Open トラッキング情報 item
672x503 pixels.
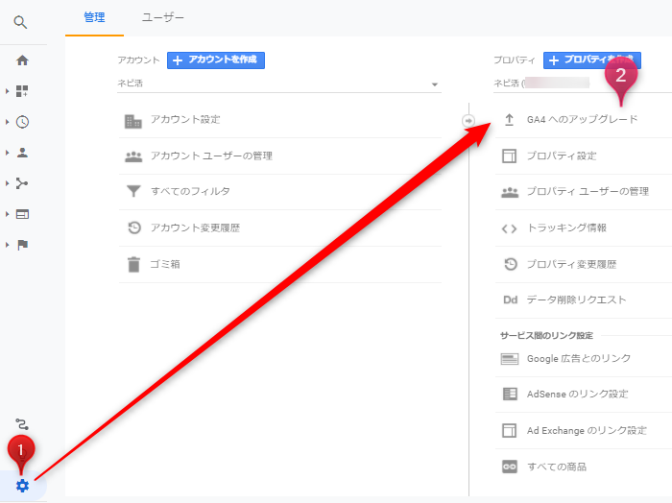click(566, 228)
